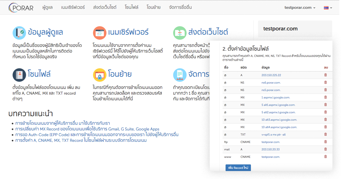Delete the mail A record 203.150.20.33
This screenshot has width=341, height=179.
(x=325, y=149)
